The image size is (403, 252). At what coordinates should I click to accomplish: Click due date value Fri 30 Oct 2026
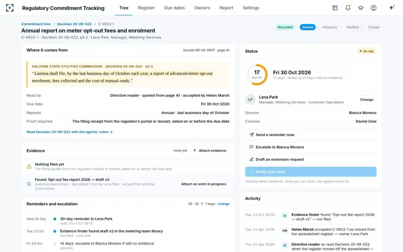(x=215, y=104)
